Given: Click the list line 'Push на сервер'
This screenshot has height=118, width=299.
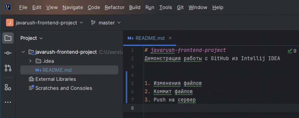Looking at the screenshot, I should (175, 100).
